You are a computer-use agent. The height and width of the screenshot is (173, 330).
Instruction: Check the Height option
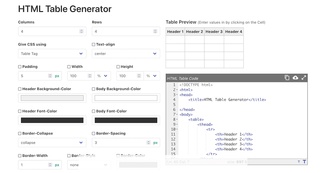tap(118, 67)
